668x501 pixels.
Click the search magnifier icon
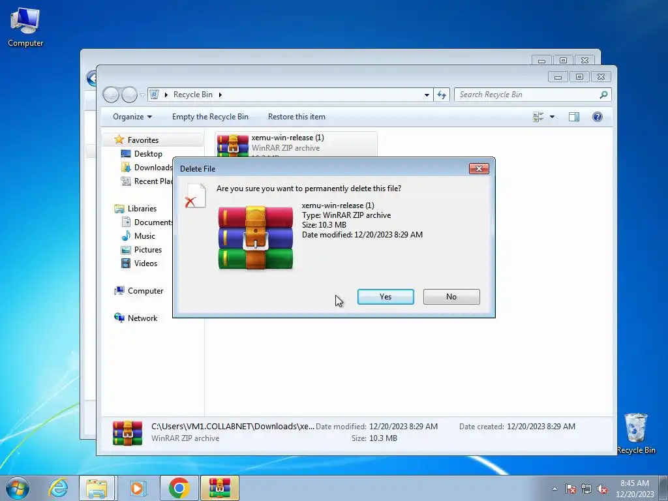(x=603, y=95)
